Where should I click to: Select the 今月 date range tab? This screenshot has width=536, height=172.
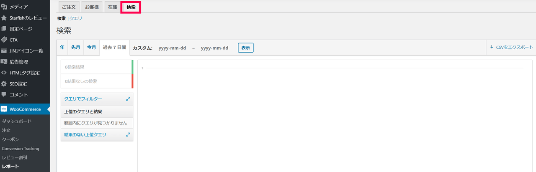[91, 48]
